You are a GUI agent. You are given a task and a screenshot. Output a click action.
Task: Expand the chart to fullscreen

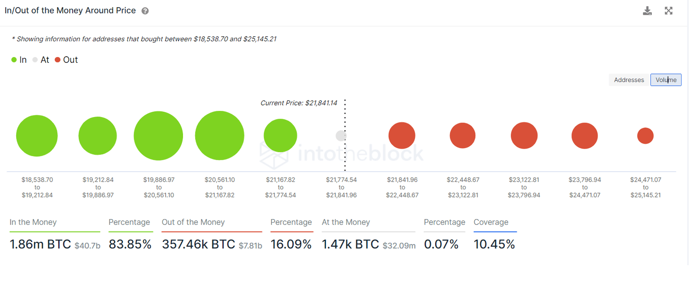pos(668,10)
